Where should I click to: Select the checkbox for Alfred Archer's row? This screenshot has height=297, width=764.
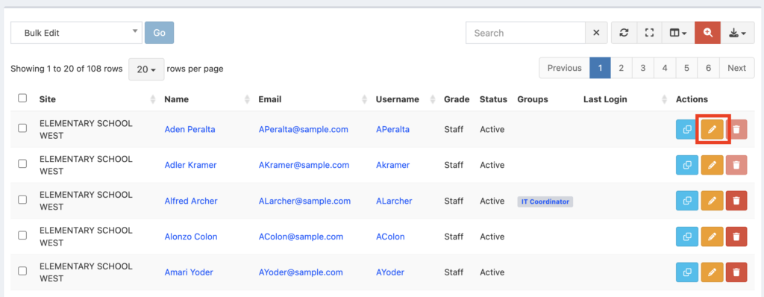[22, 199]
